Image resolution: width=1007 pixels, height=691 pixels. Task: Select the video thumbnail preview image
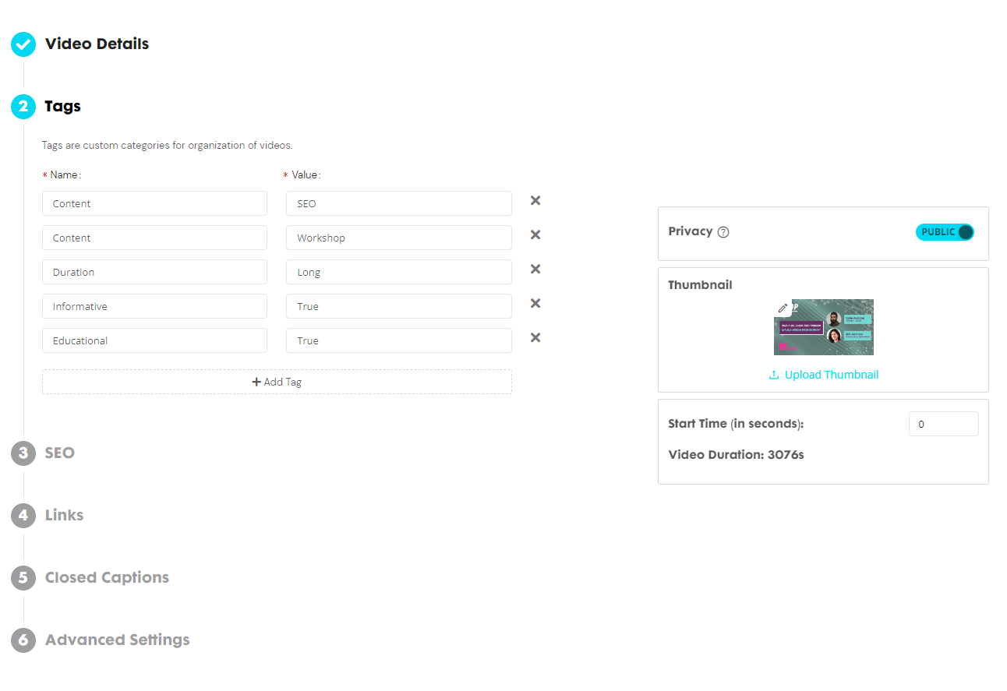[x=824, y=327]
